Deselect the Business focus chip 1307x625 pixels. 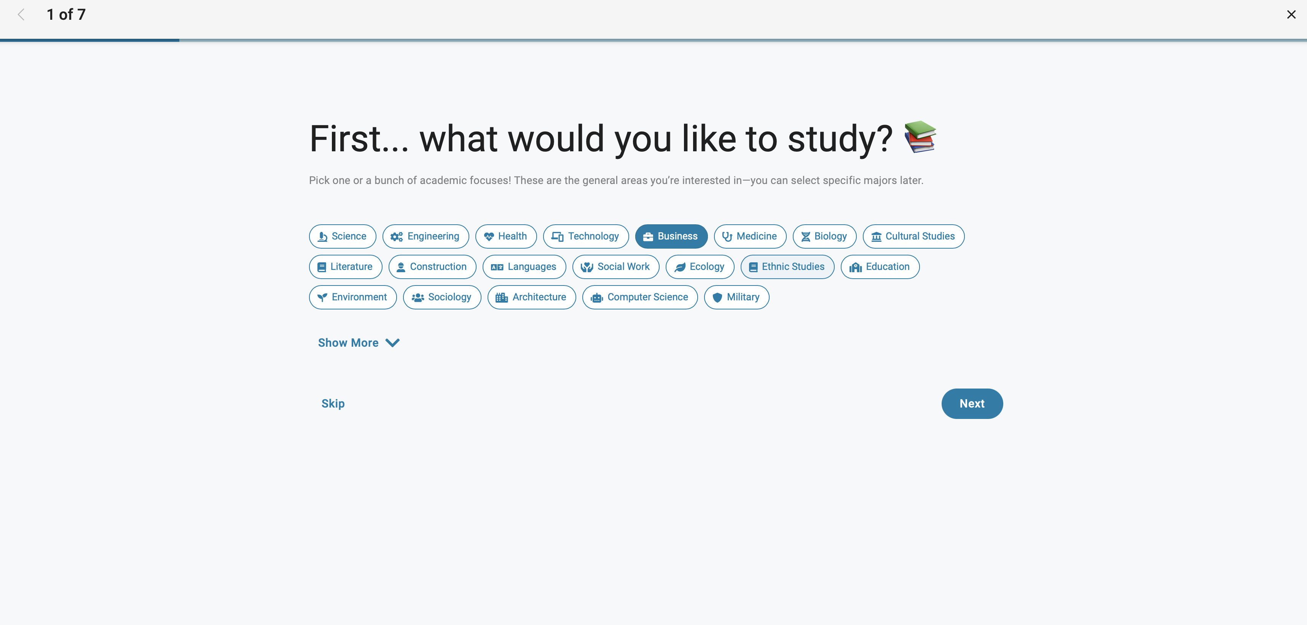pos(671,236)
